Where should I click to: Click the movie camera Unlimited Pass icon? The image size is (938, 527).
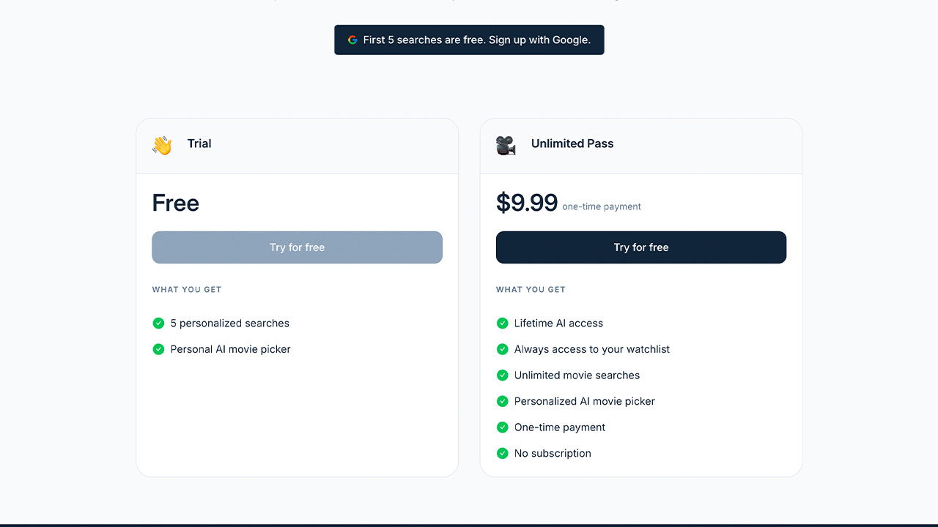point(506,145)
